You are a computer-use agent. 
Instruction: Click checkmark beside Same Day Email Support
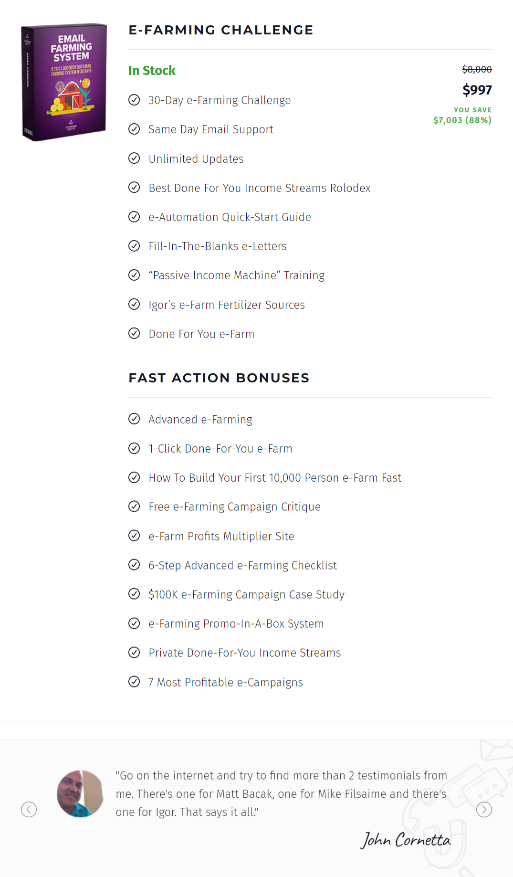click(x=134, y=129)
